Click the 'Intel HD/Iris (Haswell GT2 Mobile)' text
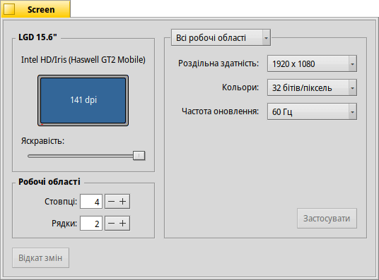 83,59
